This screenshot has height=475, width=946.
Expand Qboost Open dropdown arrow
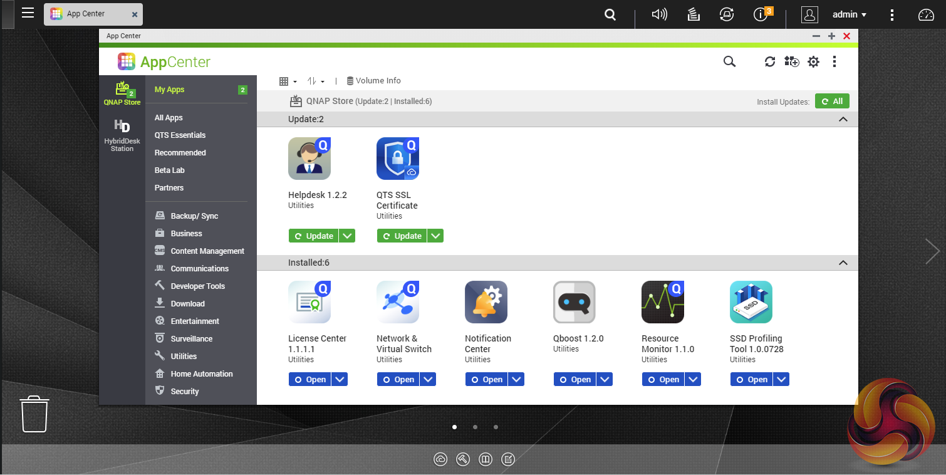click(605, 379)
